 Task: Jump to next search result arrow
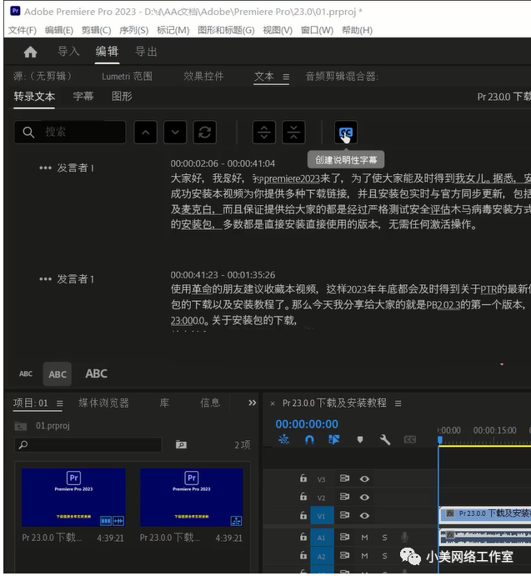(x=175, y=133)
